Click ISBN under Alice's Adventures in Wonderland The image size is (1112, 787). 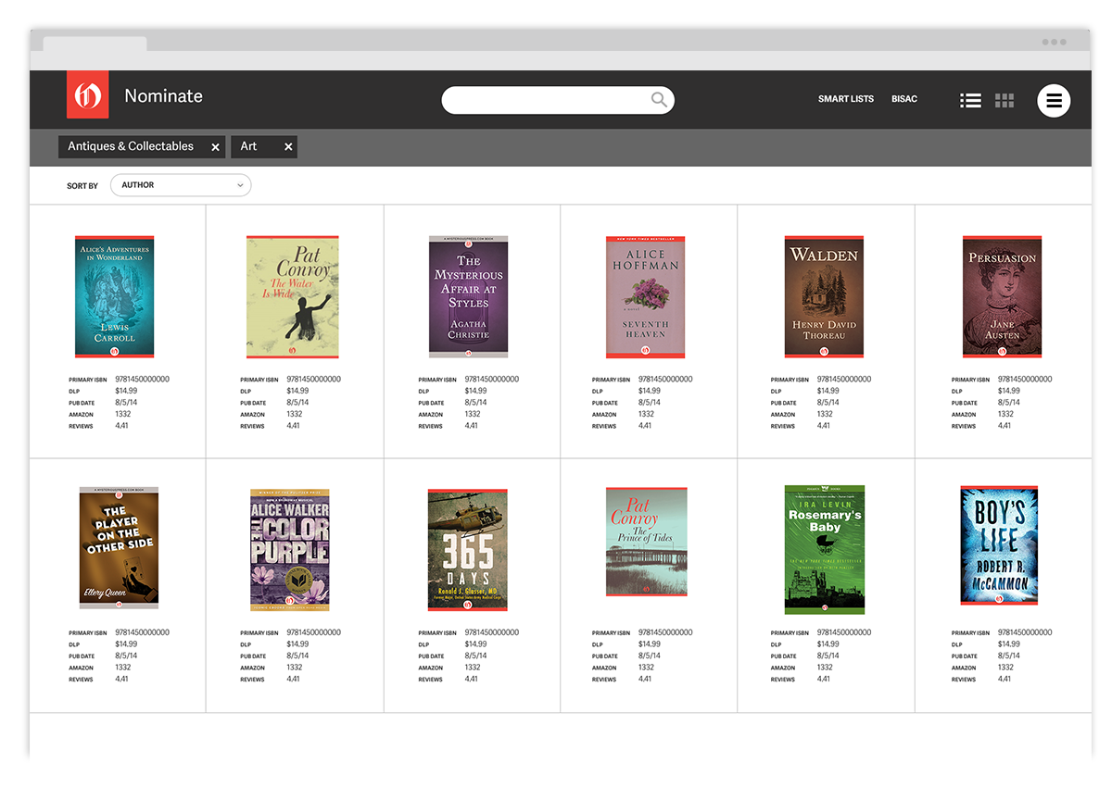[x=143, y=379]
